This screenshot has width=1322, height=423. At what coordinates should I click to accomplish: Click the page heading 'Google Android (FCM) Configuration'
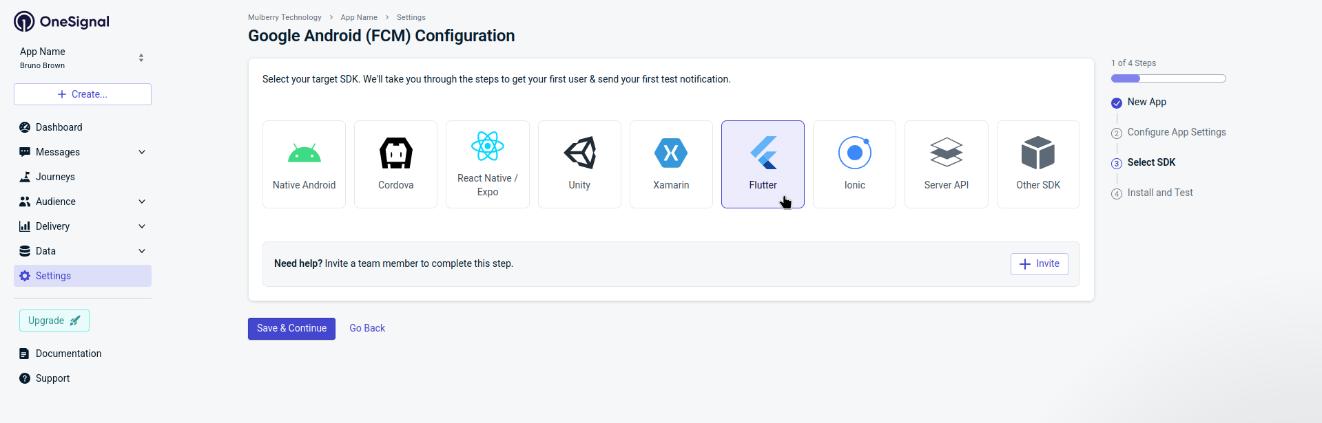coord(381,36)
